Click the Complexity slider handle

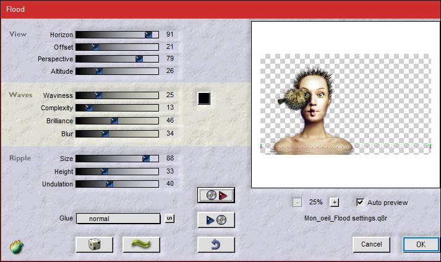[89, 108]
